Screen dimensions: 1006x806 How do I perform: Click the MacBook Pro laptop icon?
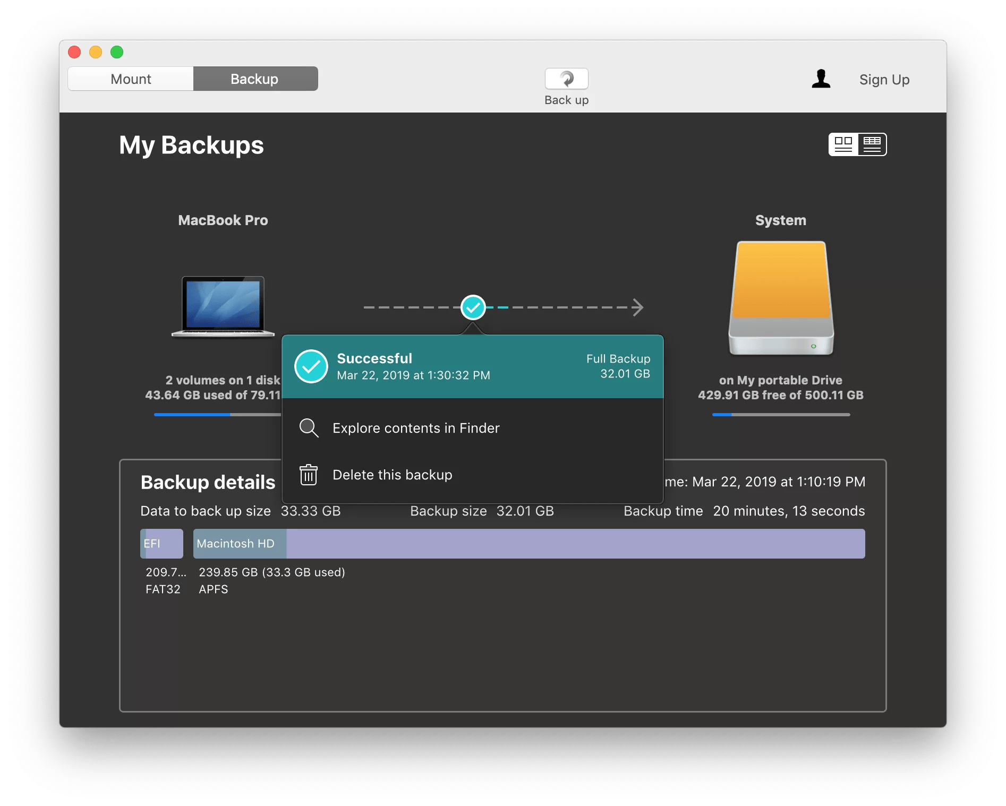(223, 306)
